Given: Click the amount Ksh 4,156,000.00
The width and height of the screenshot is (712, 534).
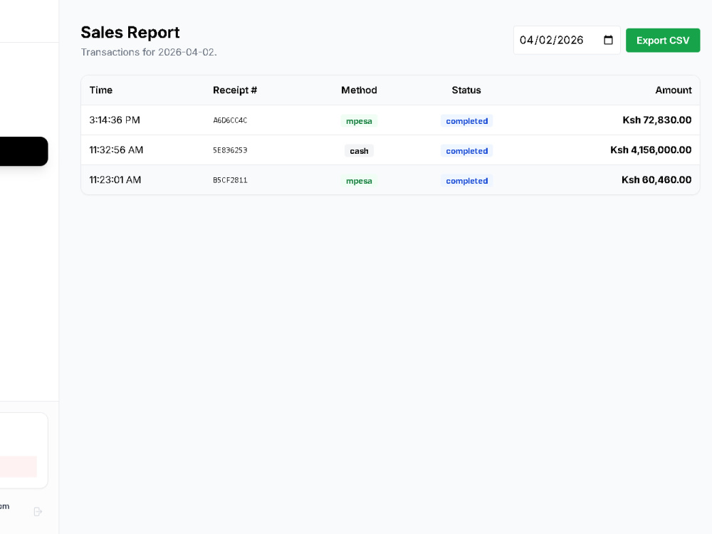Looking at the screenshot, I should point(651,150).
